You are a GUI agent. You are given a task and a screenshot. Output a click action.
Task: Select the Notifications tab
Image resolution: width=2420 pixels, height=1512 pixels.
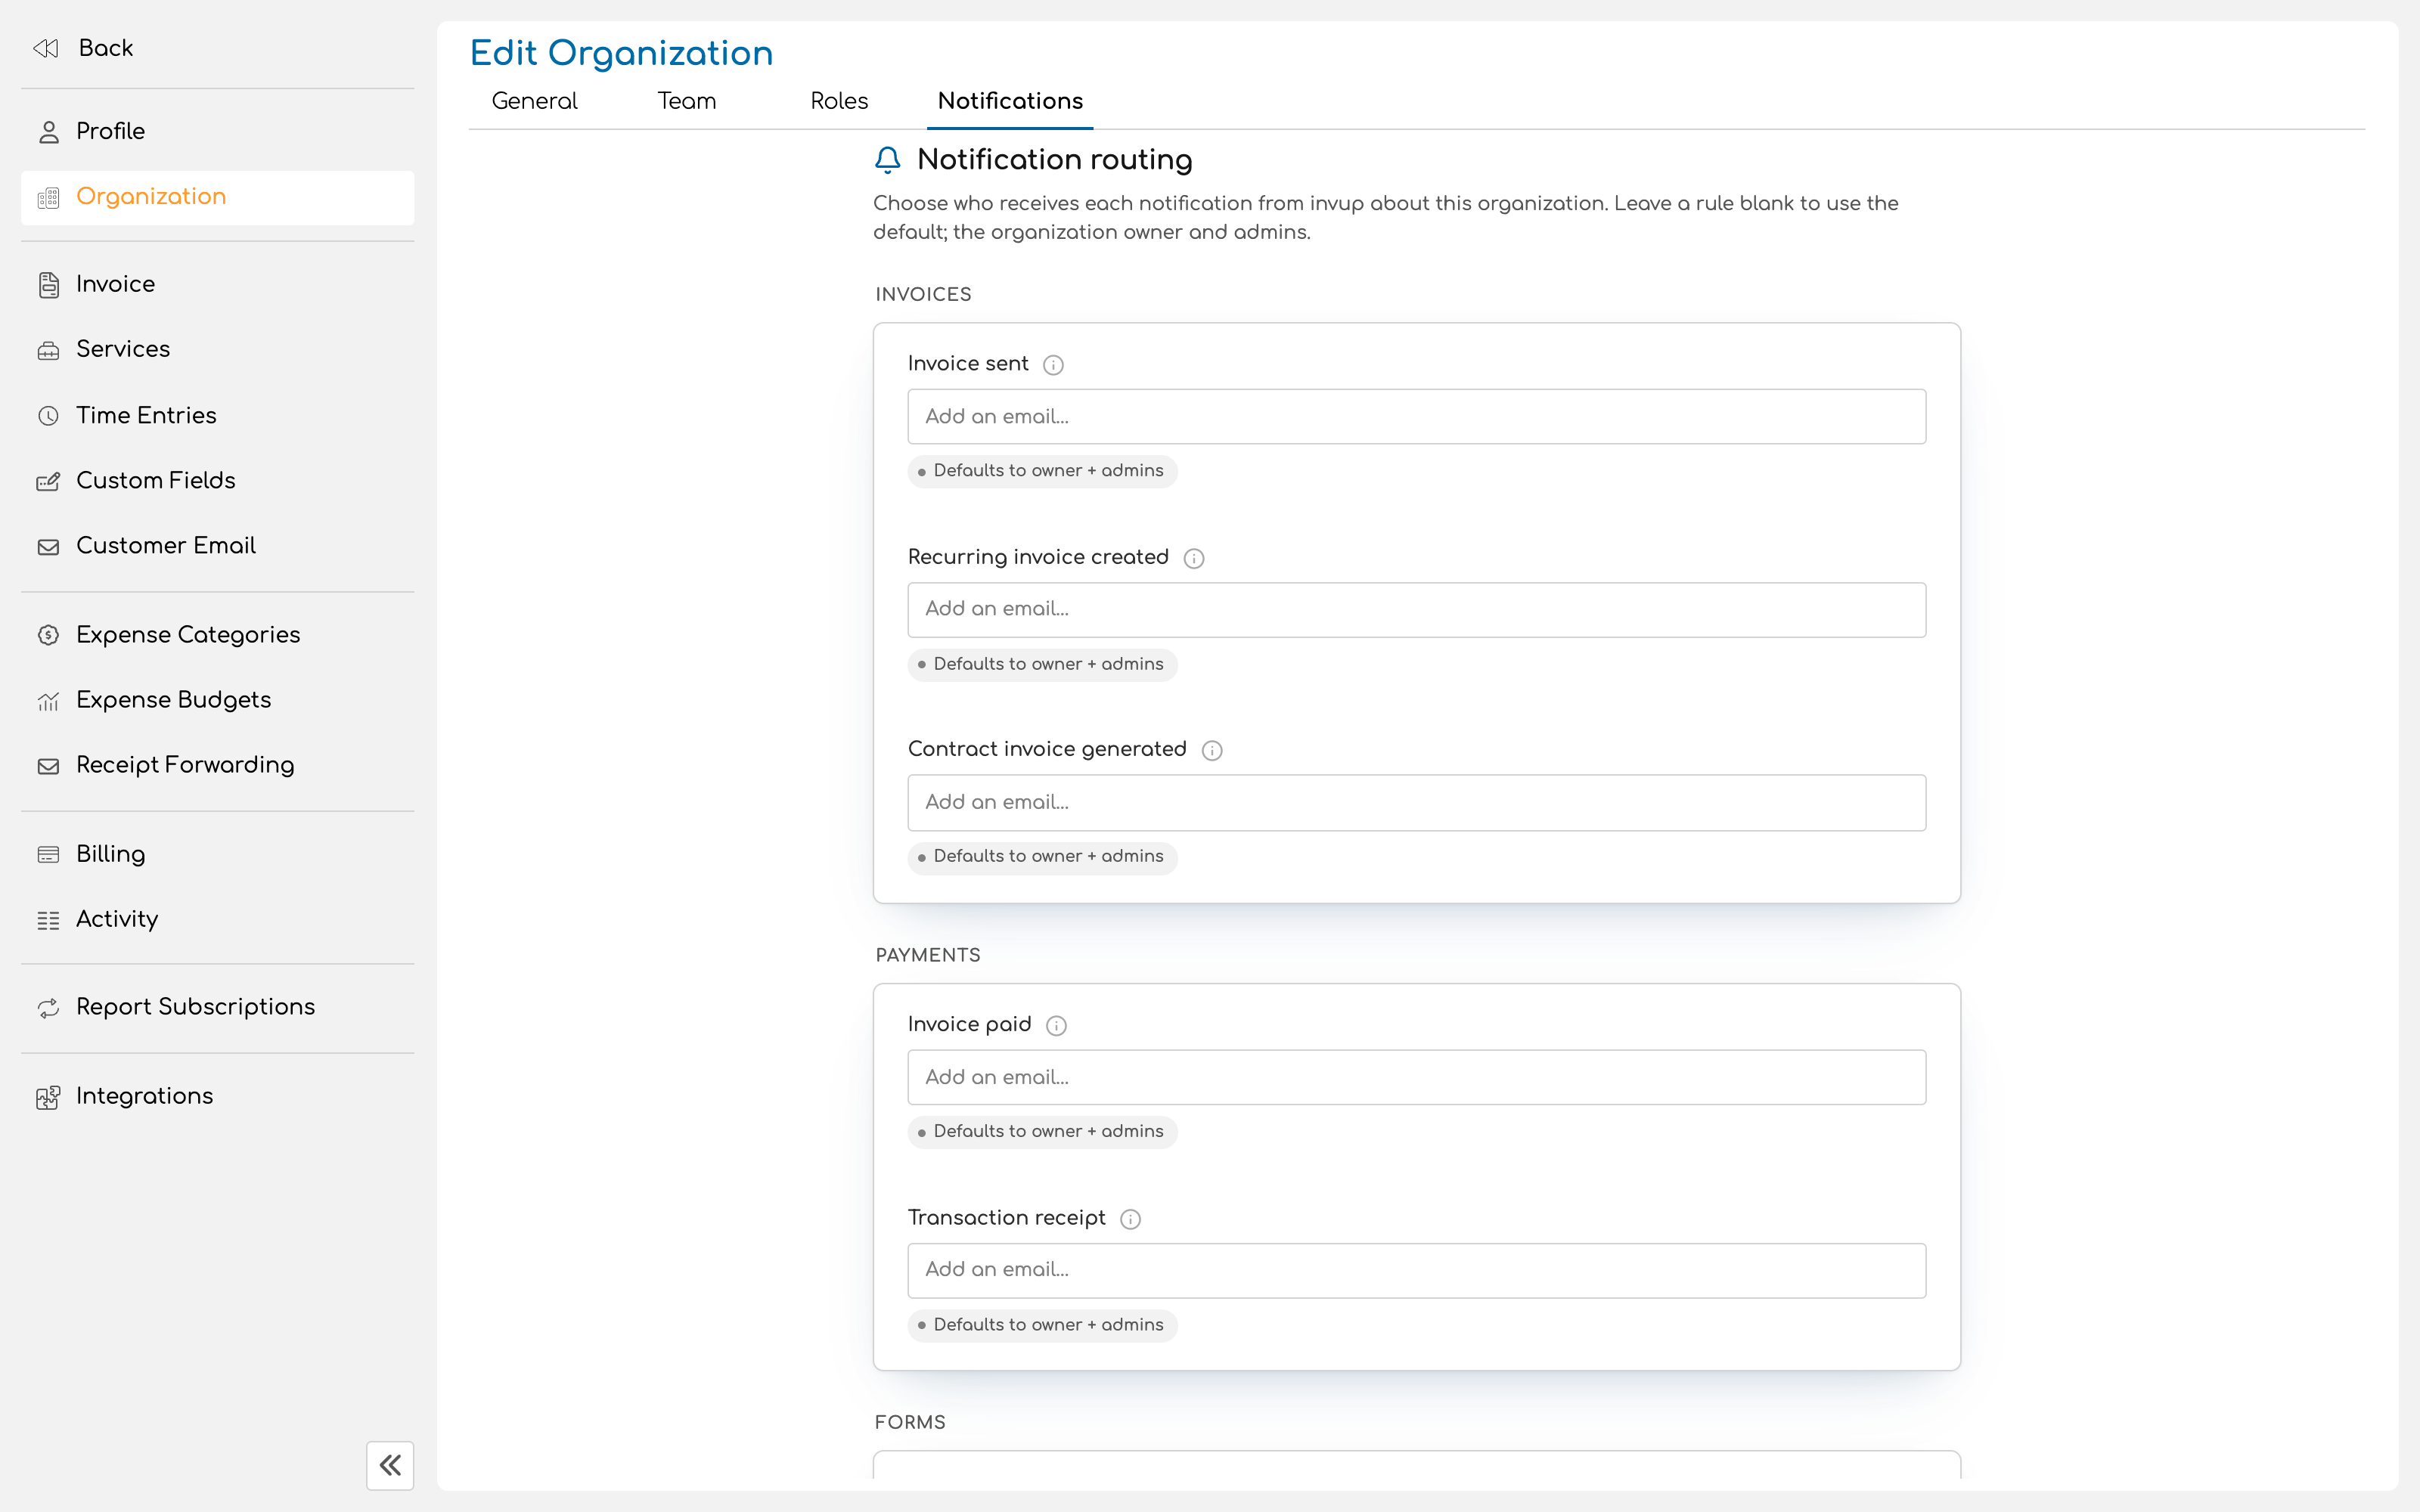tap(1010, 101)
